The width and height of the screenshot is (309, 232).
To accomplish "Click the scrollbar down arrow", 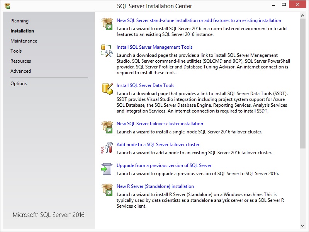I will pyautogui.click(x=303, y=225).
